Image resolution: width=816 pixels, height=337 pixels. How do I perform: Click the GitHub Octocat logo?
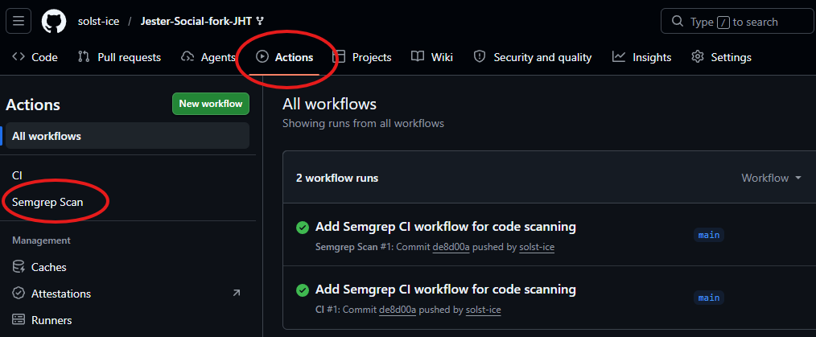pyautogui.click(x=54, y=22)
